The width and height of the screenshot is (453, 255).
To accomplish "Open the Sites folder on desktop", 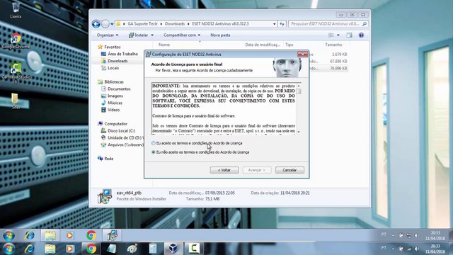I will (16, 101).
